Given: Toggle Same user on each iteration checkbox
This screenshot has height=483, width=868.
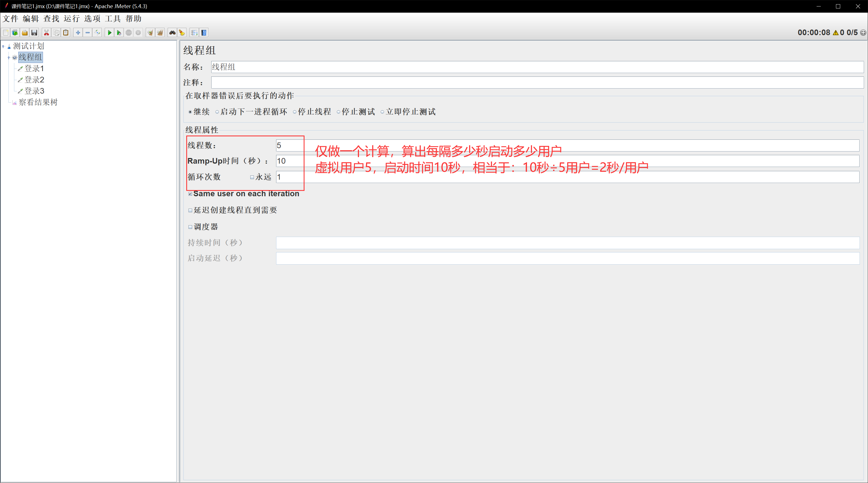Looking at the screenshot, I should coord(190,194).
